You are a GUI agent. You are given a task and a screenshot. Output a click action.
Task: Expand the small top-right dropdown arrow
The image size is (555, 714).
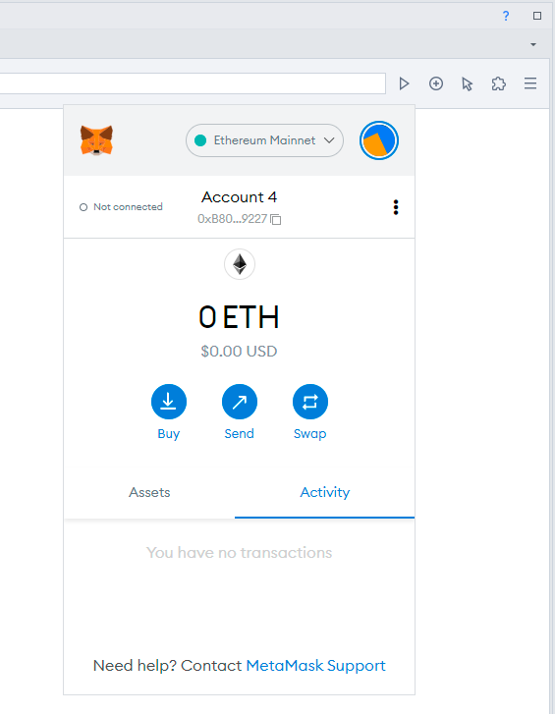533,44
